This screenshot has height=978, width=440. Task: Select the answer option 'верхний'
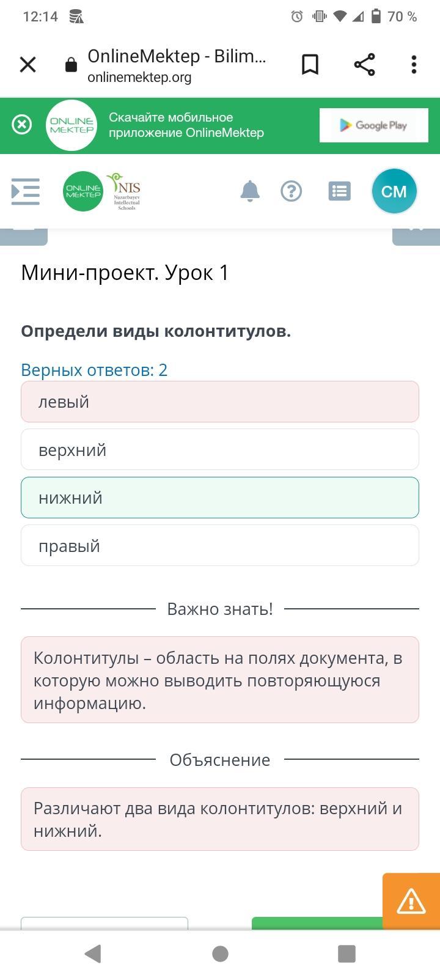click(x=220, y=449)
